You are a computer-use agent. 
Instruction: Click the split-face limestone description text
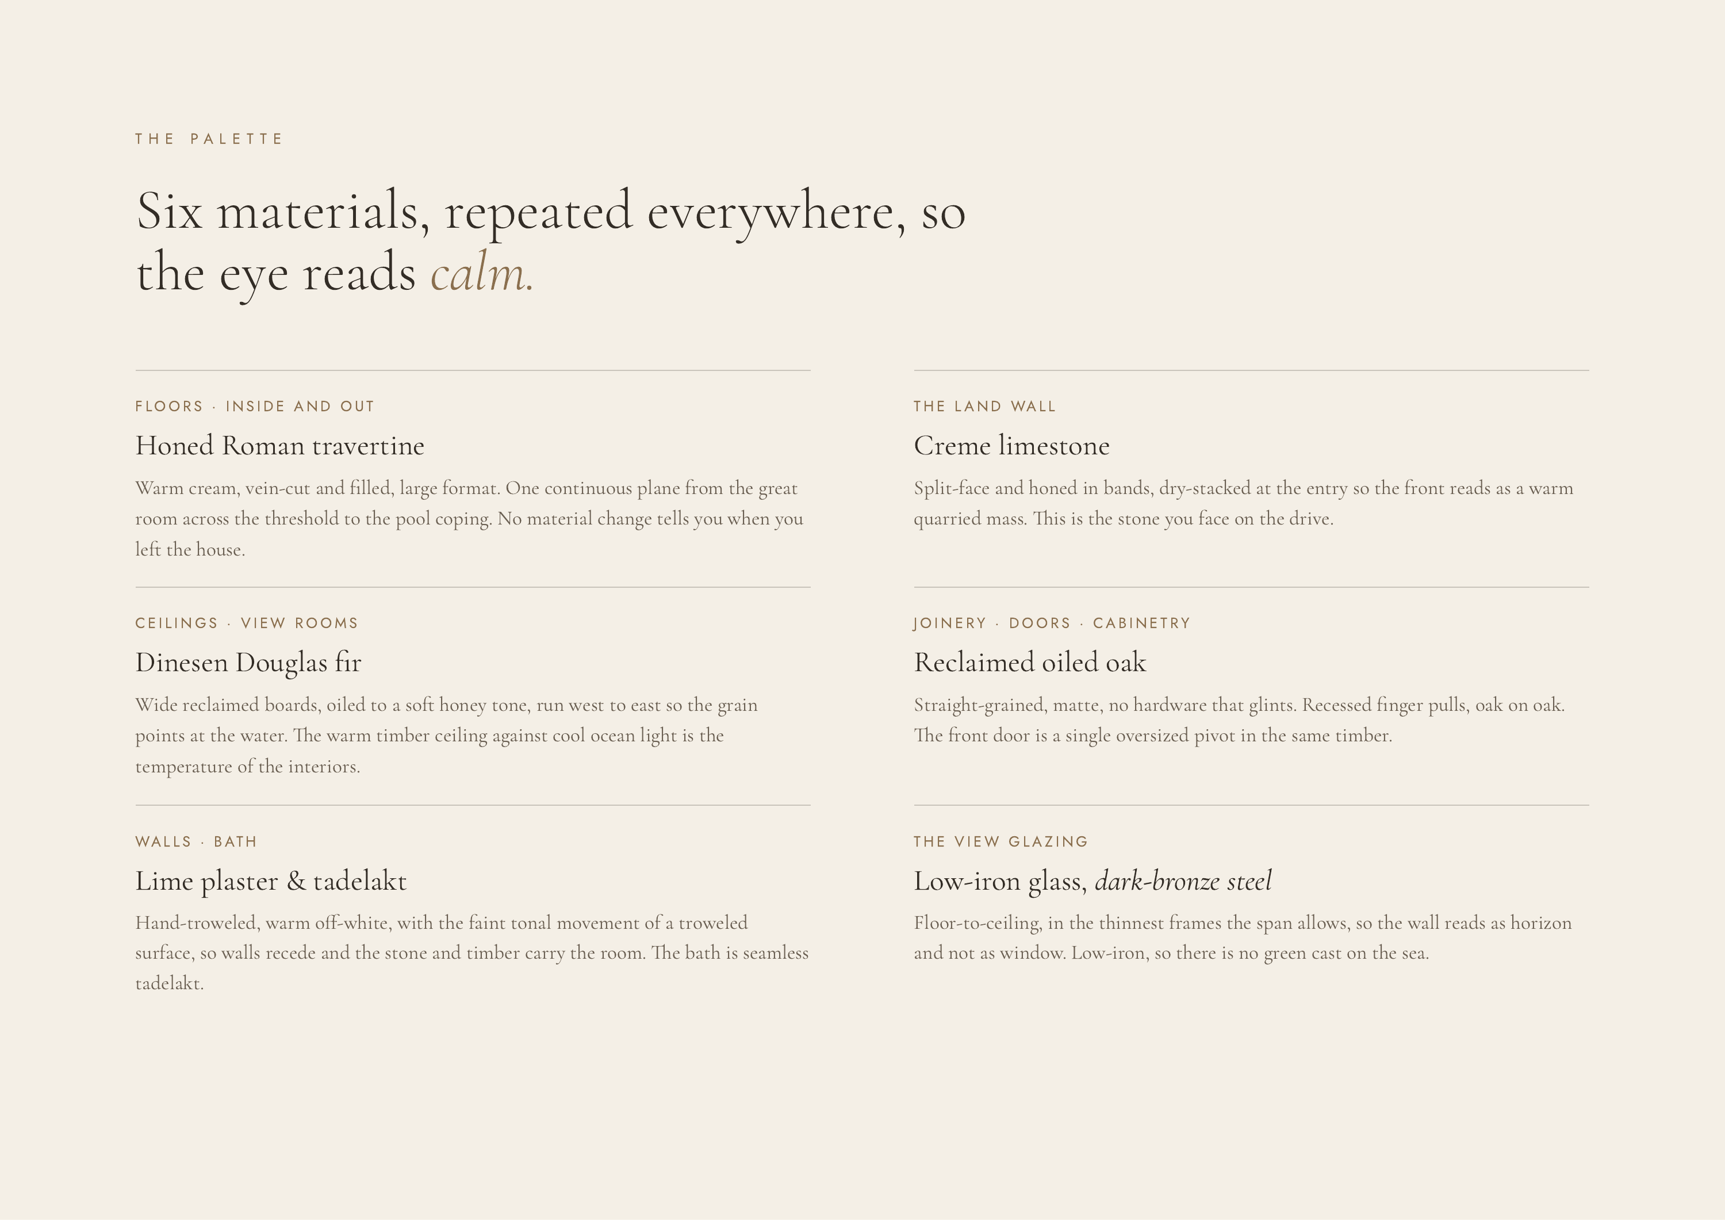(x=1243, y=504)
